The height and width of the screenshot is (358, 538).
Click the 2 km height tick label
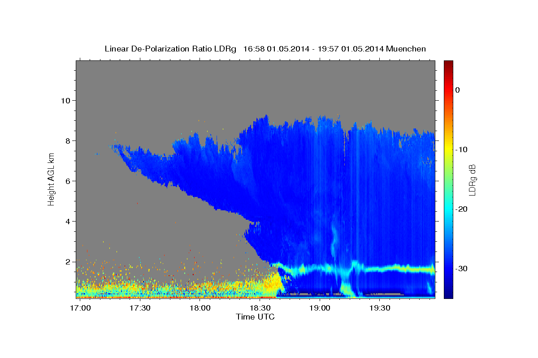[68, 261]
